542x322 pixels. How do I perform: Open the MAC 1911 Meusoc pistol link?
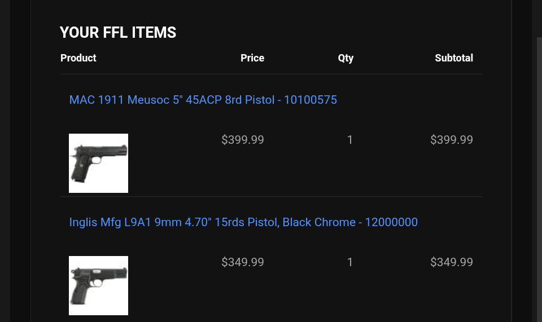click(203, 100)
